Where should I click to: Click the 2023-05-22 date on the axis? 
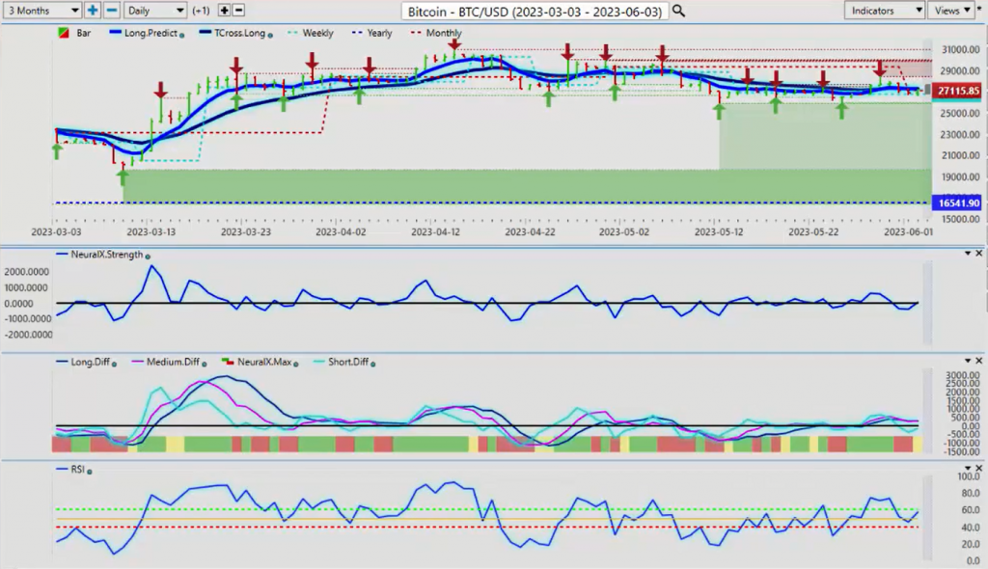813,231
